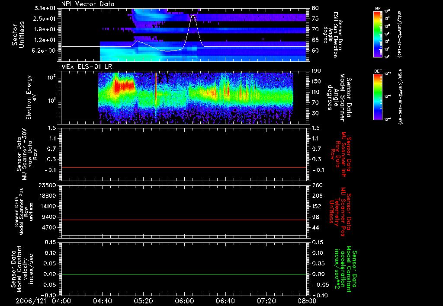Click the "14100" scanner position tick value
Screen dimensions: 443x306
pos(48,206)
